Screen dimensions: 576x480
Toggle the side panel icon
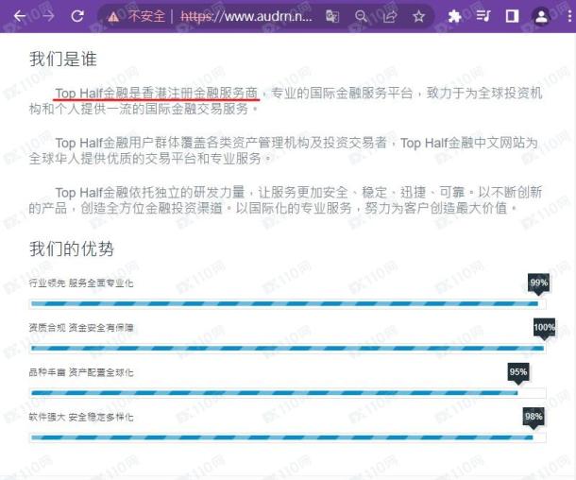512,16
